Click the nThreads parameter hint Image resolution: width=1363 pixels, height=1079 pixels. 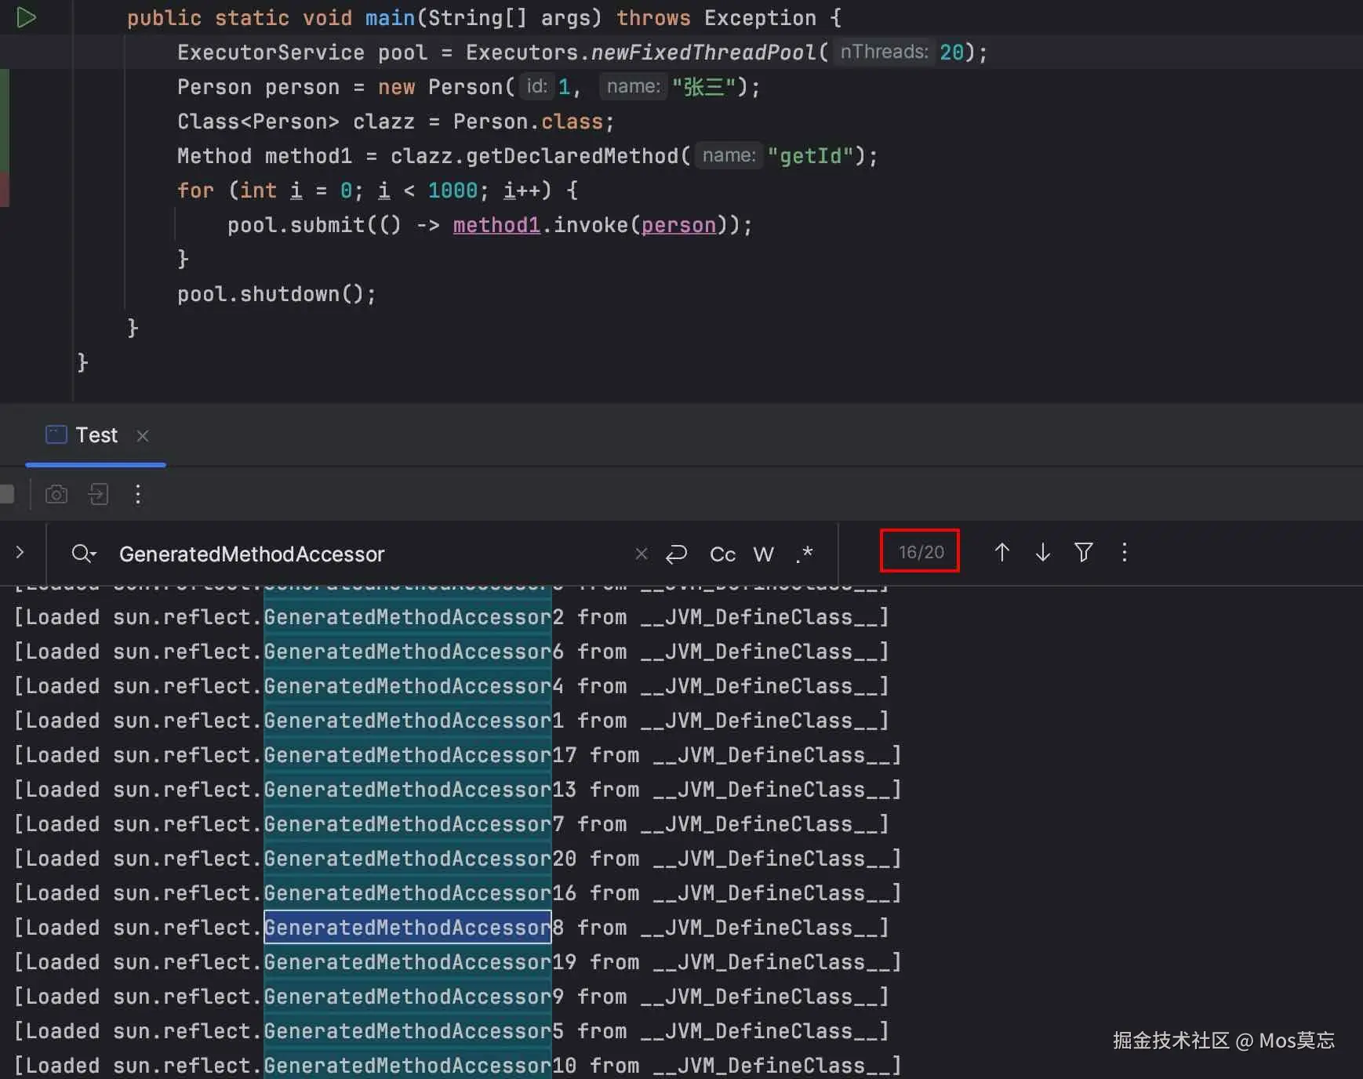point(884,52)
